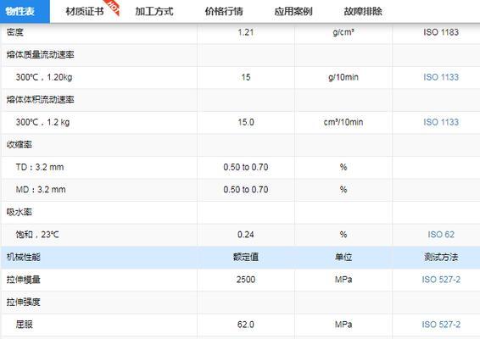The width and height of the screenshot is (480, 339).
Task: Click the 300℃, 1.20kg condition cell
Action: [44, 77]
